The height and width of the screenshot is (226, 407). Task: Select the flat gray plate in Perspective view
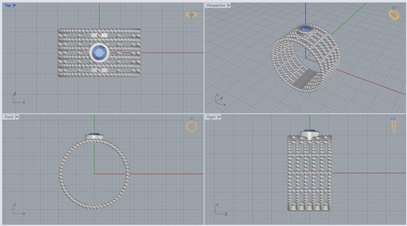pos(304,79)
